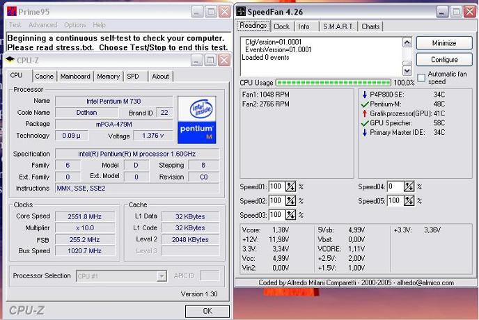Screen dimensions: 479x320
Task: Maximize the SpeedFan window
Action: (x=456, y=12)
